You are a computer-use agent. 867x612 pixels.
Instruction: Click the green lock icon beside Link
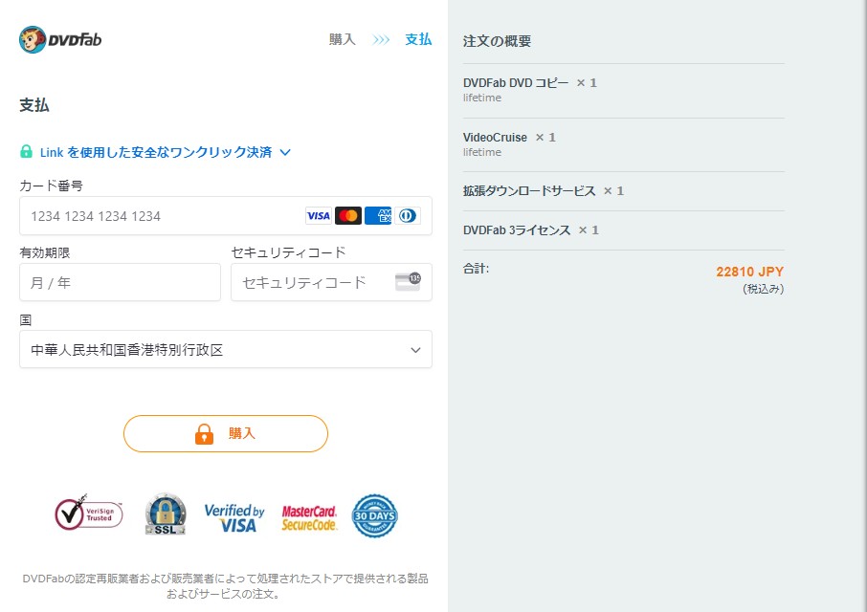pos(26,151)
